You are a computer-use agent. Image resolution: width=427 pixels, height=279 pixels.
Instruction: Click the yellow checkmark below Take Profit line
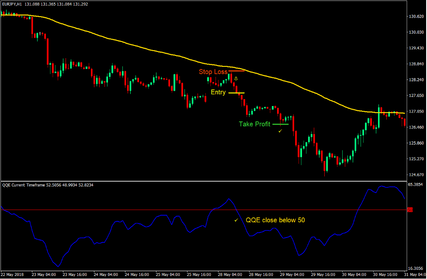280,130
